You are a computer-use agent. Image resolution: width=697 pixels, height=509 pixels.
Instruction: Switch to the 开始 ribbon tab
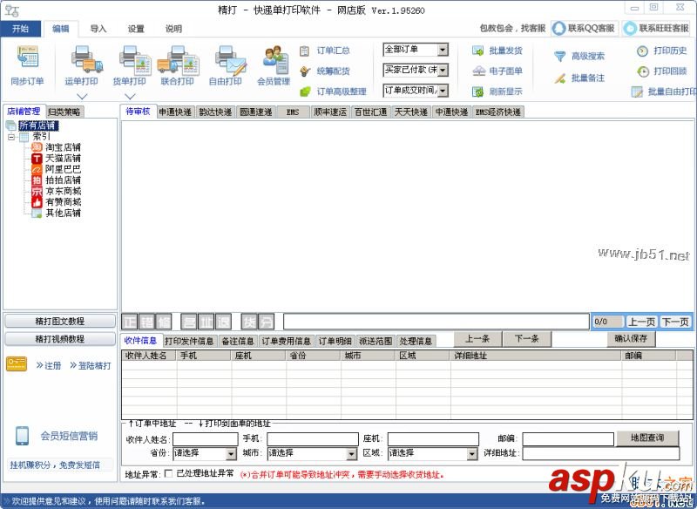tap(21, 29)
